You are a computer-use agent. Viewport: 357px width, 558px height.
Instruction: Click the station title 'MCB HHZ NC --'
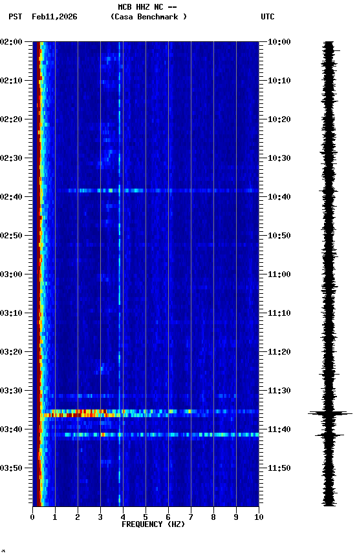[147, 7]
